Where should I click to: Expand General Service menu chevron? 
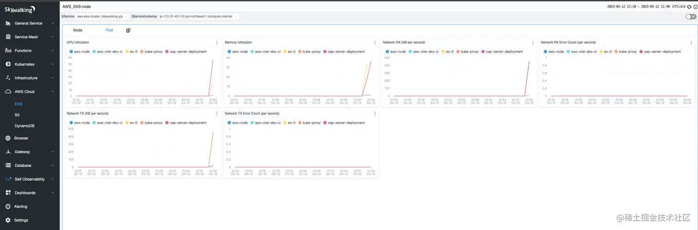tap(53, 23)
